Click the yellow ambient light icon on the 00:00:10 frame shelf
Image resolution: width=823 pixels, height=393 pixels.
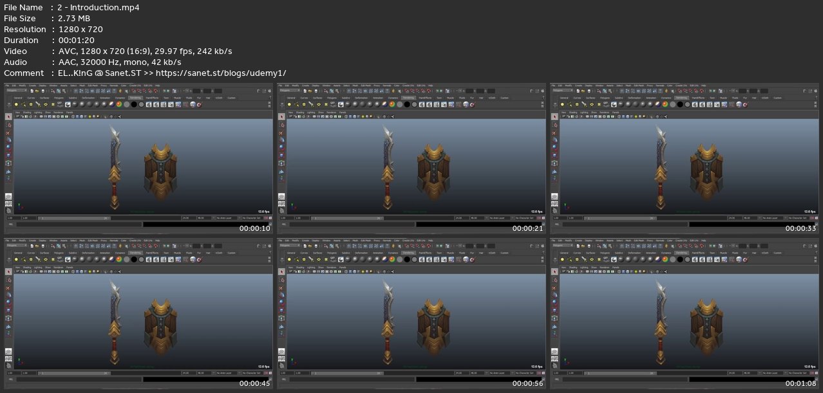coord(16,104)
